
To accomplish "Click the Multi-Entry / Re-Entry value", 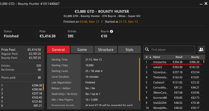I will coord(93,94).
